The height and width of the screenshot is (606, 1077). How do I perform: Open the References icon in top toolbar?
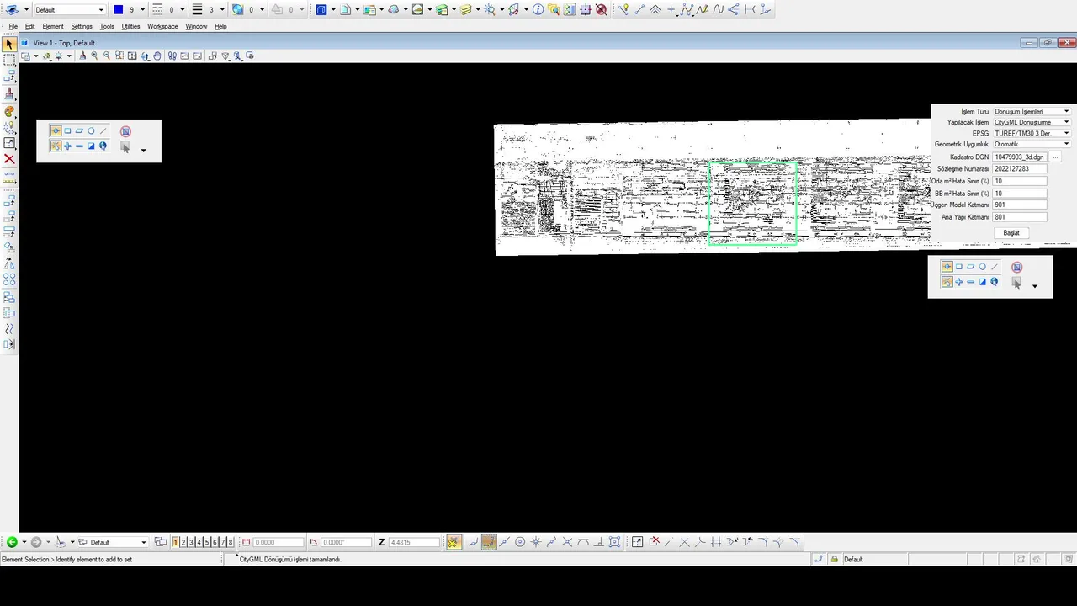[x=345, y=10]
